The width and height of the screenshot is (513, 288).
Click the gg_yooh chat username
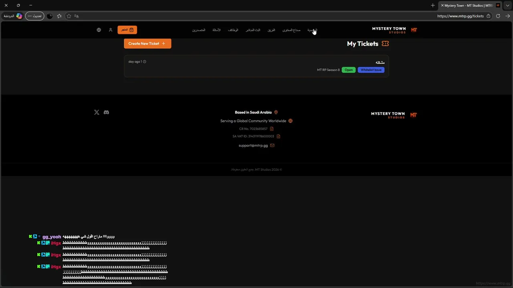coord(52,237)
